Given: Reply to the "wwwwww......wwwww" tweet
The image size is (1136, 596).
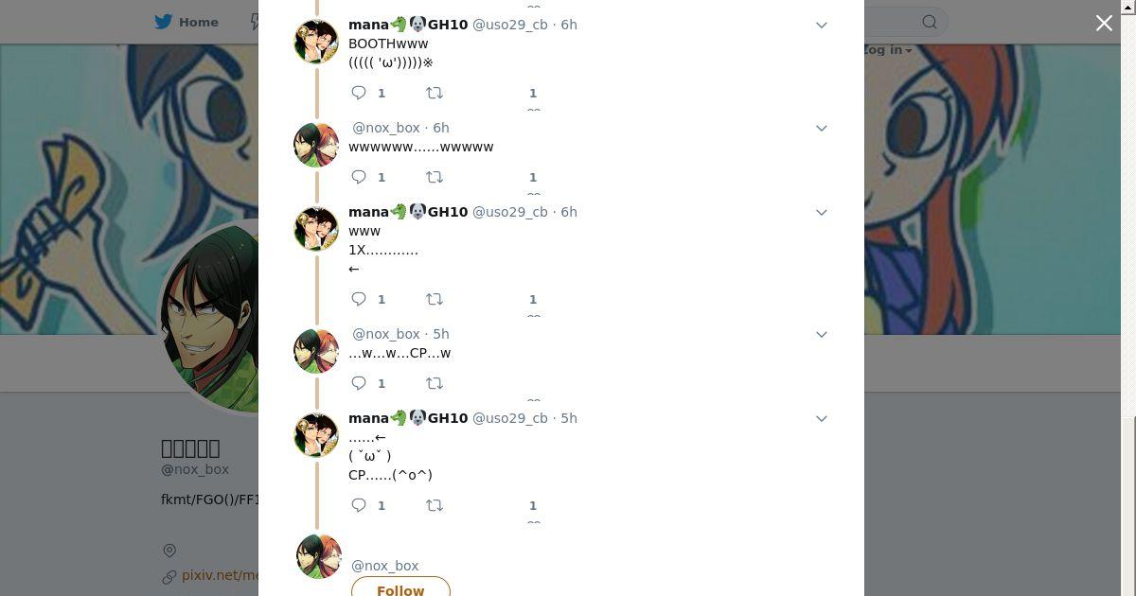Looking at the screenshot, I should click(x=359, y=177).
